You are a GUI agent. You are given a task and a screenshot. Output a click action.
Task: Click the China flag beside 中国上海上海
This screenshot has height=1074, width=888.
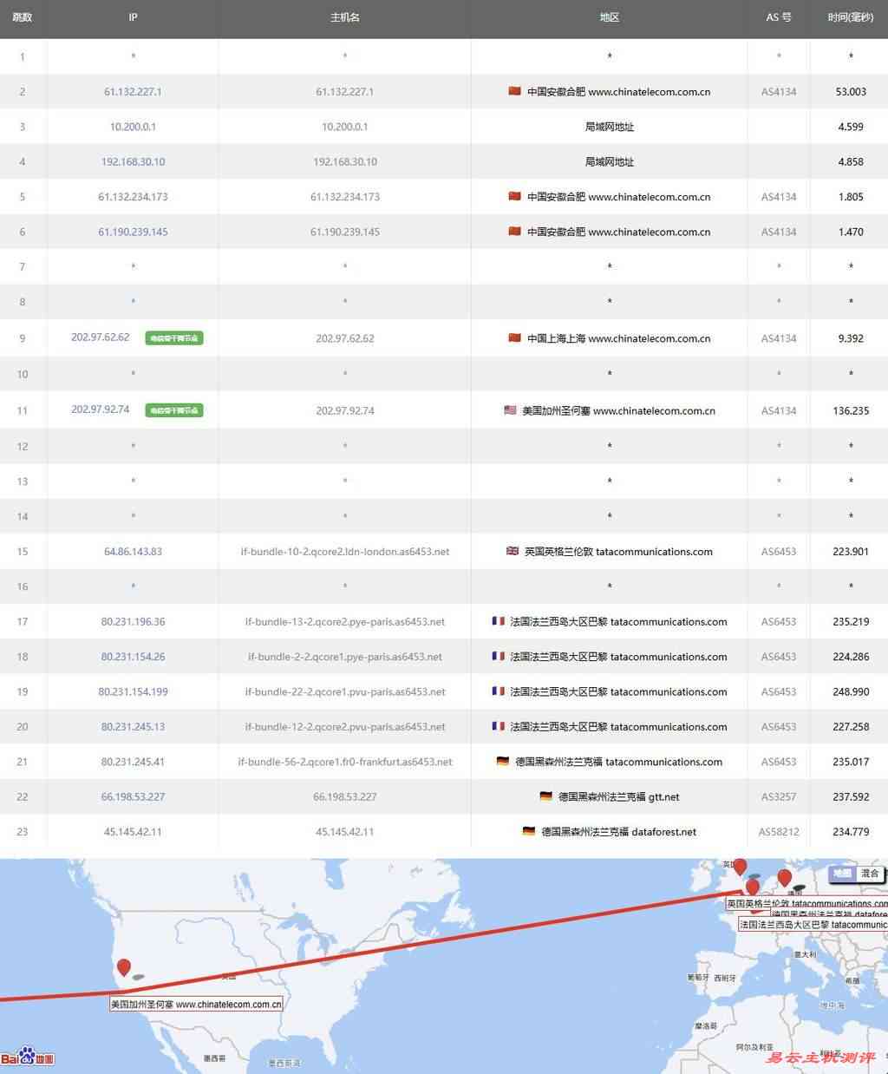click(515, 337)
